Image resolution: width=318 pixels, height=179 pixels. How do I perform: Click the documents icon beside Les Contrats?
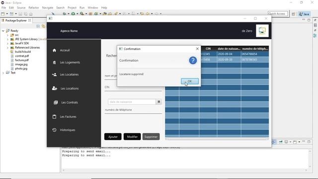(56, 102)
